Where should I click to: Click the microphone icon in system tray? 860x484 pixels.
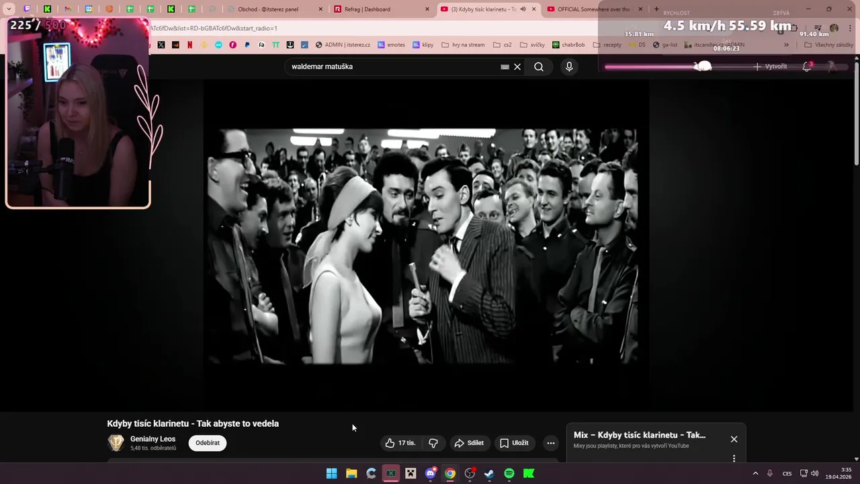770,473
